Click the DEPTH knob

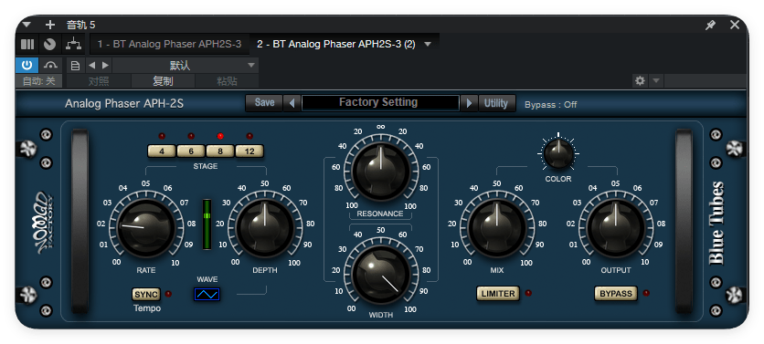[265, 228]
